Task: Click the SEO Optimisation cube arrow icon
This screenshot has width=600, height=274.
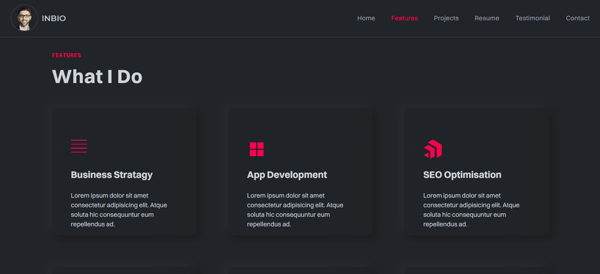Action: pos(433,149)
